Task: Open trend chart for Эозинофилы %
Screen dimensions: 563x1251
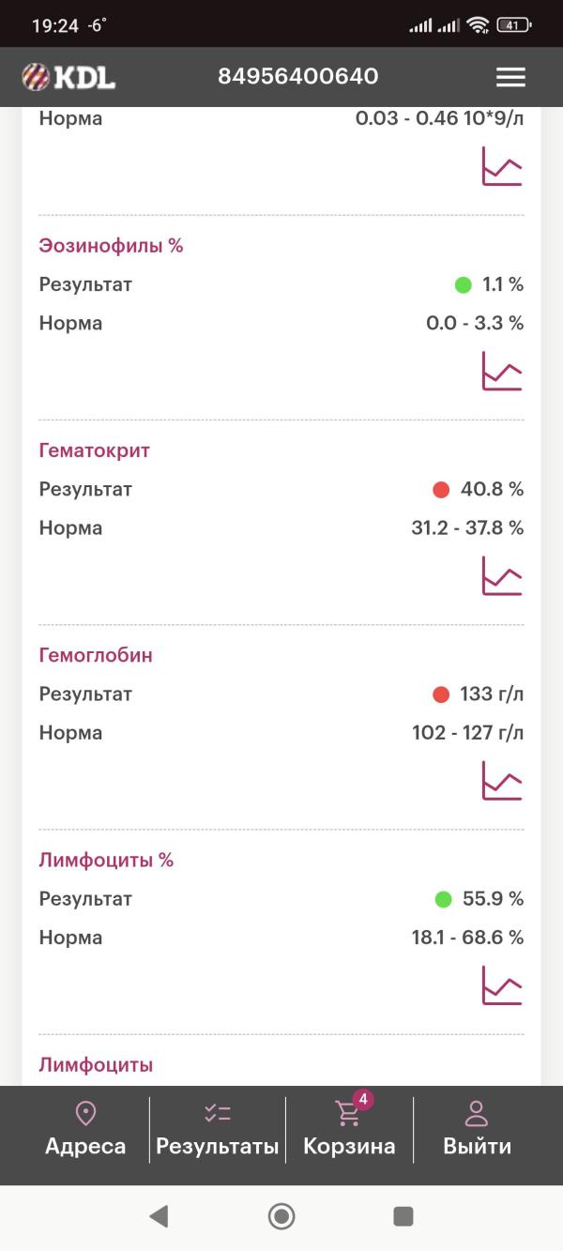Action: tap(502, 371)
